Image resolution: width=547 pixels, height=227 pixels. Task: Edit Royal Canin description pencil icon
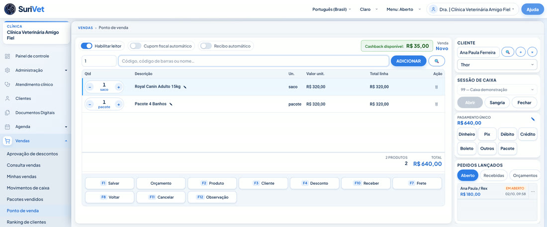(185, 87)
